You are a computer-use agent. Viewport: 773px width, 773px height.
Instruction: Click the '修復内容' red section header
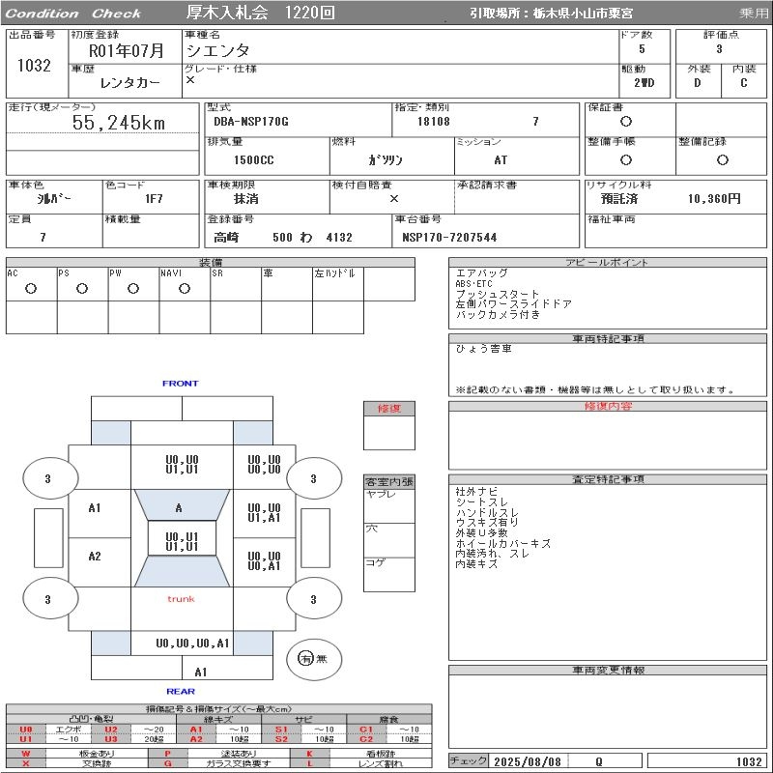click(608, 406)
